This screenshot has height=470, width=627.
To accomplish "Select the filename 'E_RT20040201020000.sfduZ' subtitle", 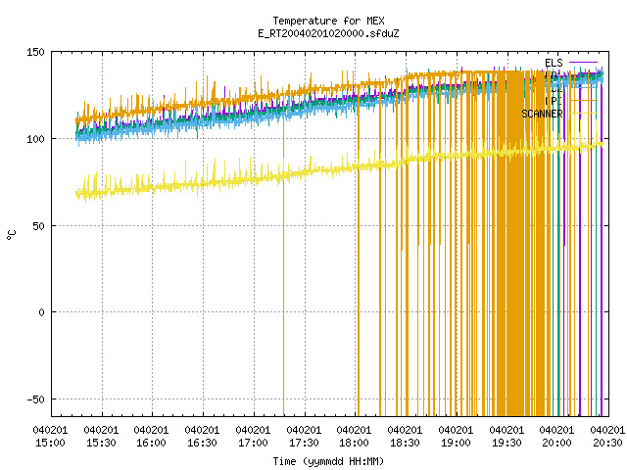I will [x=329, y=33].
